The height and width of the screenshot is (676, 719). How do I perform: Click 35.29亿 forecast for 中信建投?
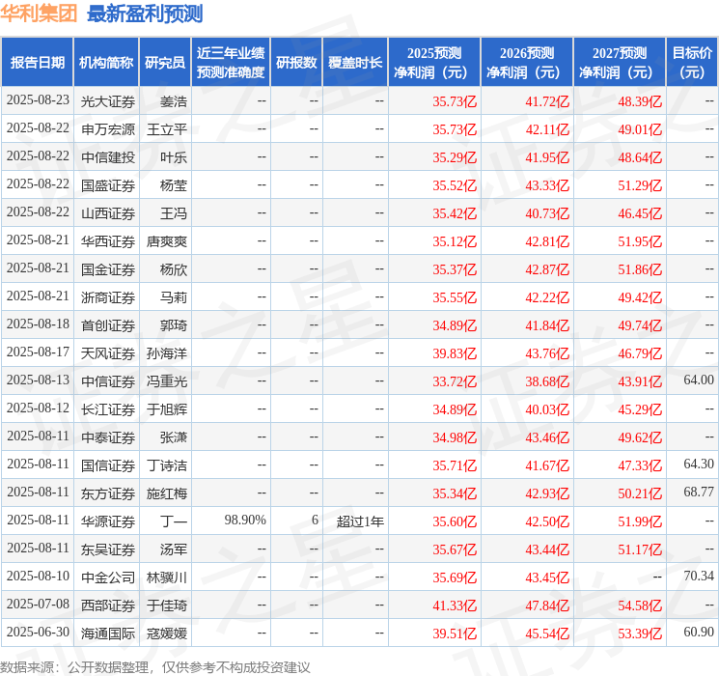coord(455,157)
